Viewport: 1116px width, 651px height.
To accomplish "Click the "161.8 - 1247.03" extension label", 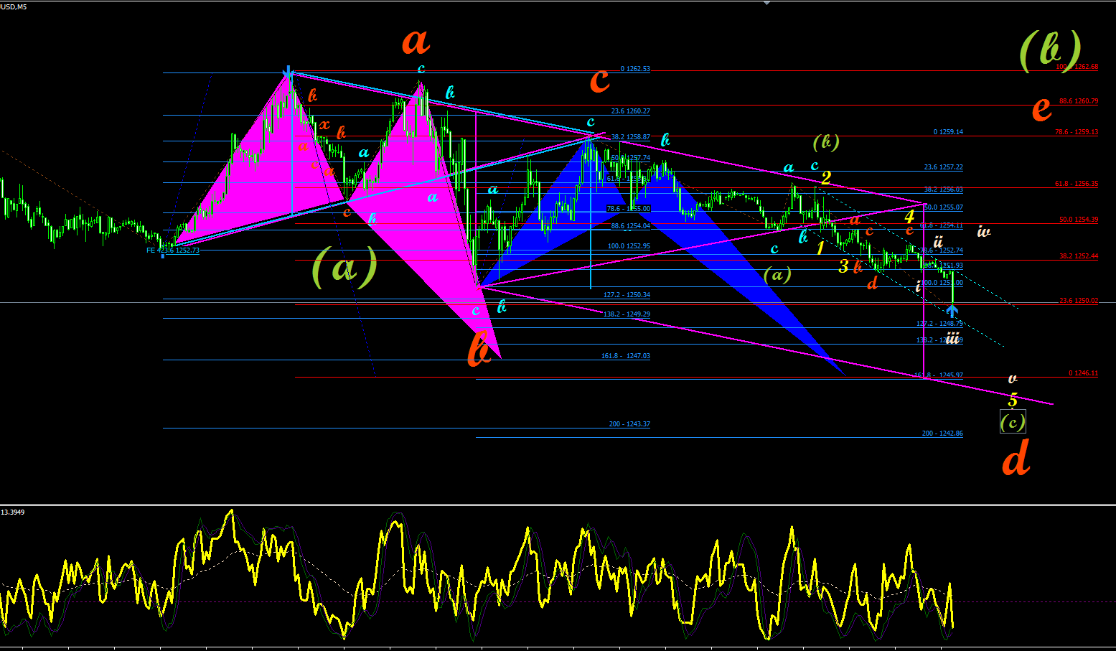I will [626, 356].
